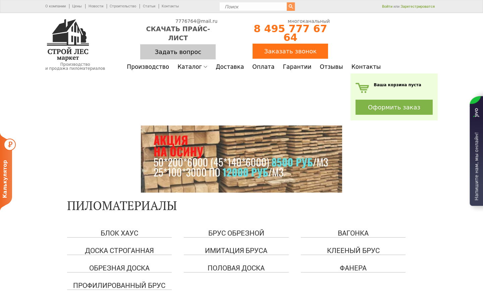483x302 pixels.
Task: Click the Задать вопрос button
Action: [178, 52]
